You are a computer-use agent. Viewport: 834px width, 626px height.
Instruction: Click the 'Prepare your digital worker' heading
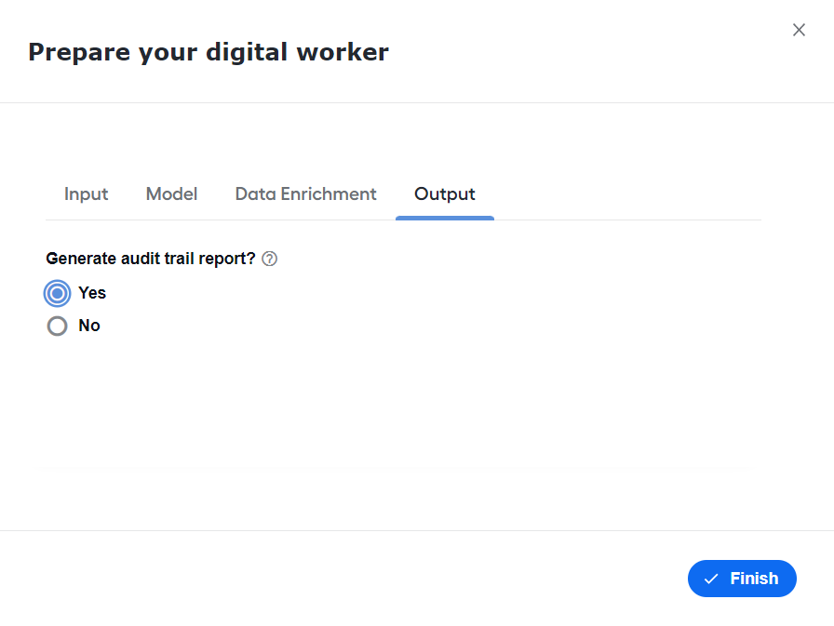(x=208, y=53)
